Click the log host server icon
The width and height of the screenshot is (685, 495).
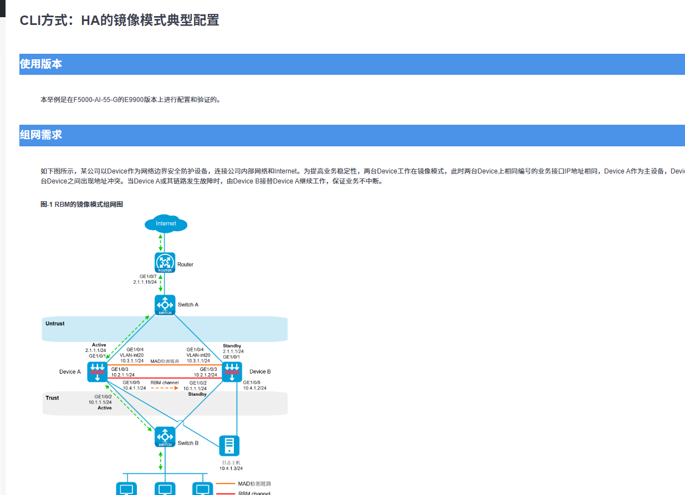pyautogui.click(x=229, y=446)
